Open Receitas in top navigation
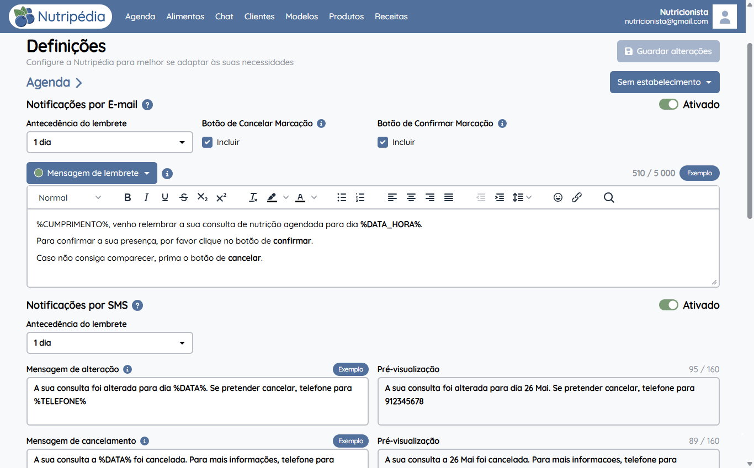The height and width of the screenshot is (468, 754). [x=391, y=17]
